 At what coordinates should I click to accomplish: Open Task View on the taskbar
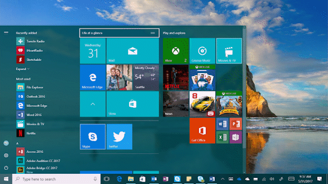point(107,179)
